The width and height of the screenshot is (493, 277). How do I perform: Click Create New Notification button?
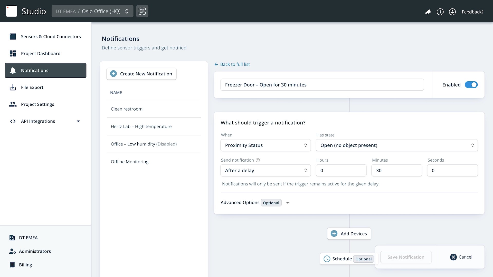point(141,74)
